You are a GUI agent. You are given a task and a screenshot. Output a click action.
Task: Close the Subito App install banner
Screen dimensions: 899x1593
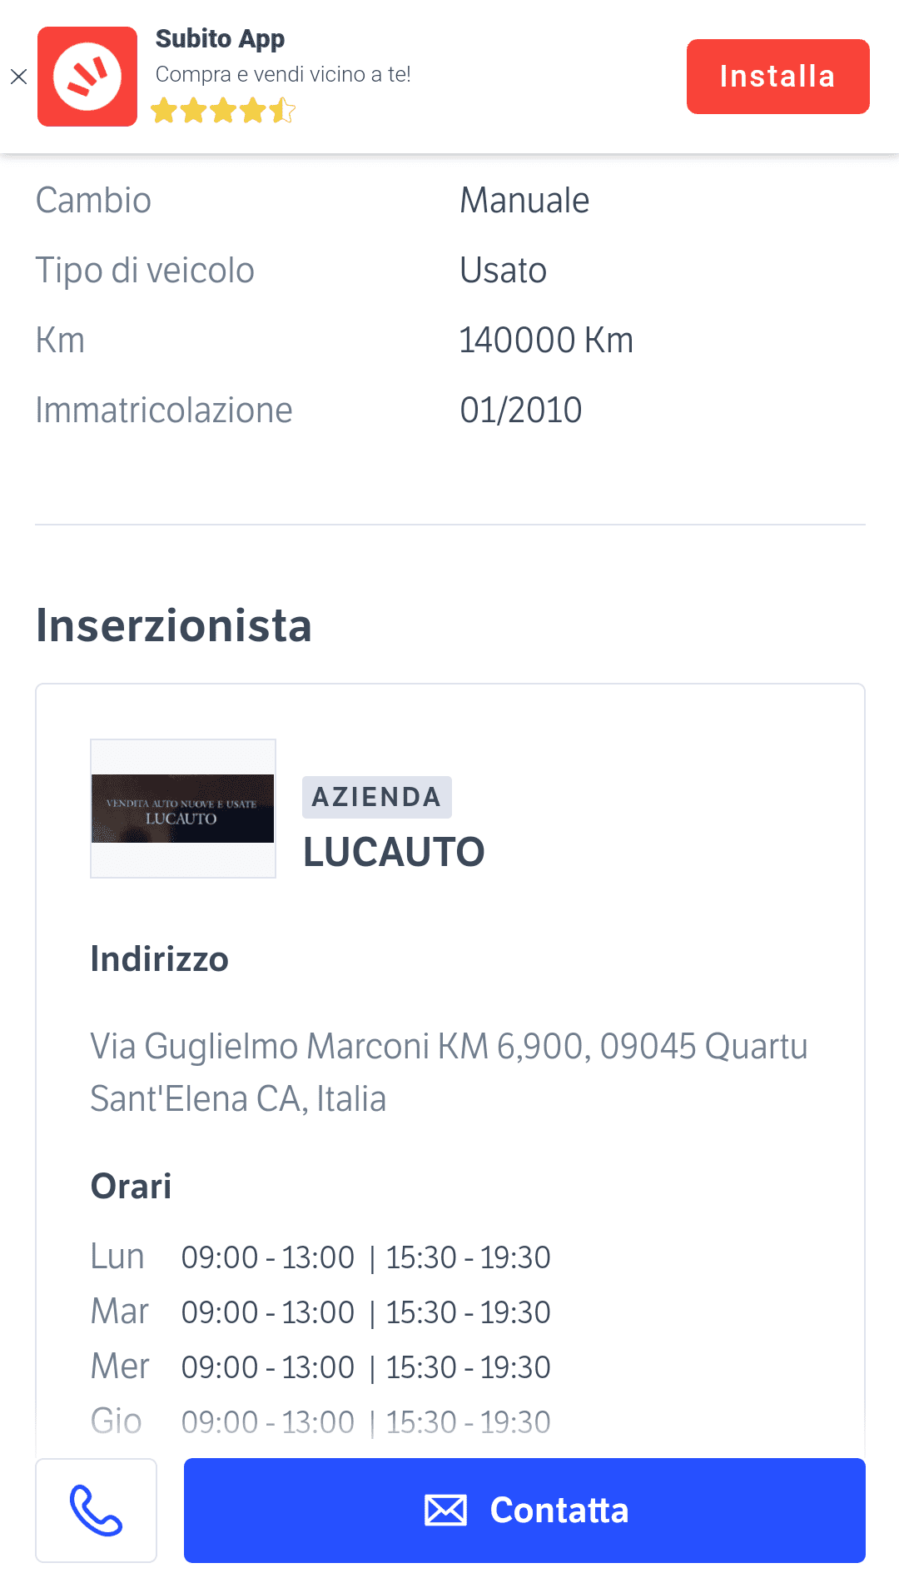[18, 77]
